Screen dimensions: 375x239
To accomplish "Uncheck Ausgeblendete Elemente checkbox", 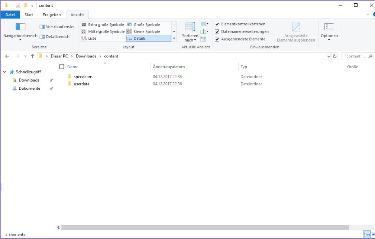I will point(217,39).
